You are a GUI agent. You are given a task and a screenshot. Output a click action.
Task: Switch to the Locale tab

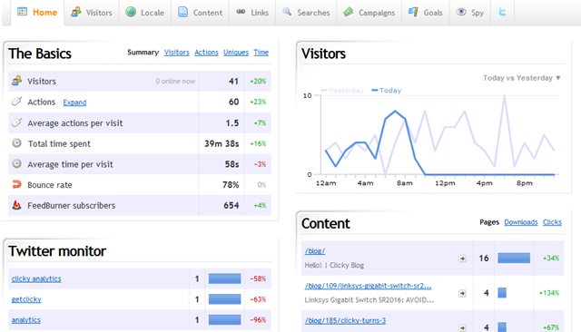pyautogui.click(x=144, y=13)
